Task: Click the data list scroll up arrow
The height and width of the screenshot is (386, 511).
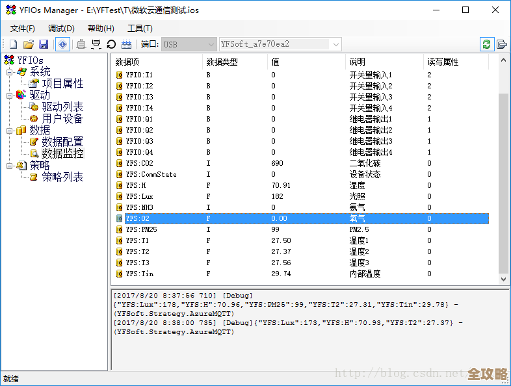Action: coord(503,60)
